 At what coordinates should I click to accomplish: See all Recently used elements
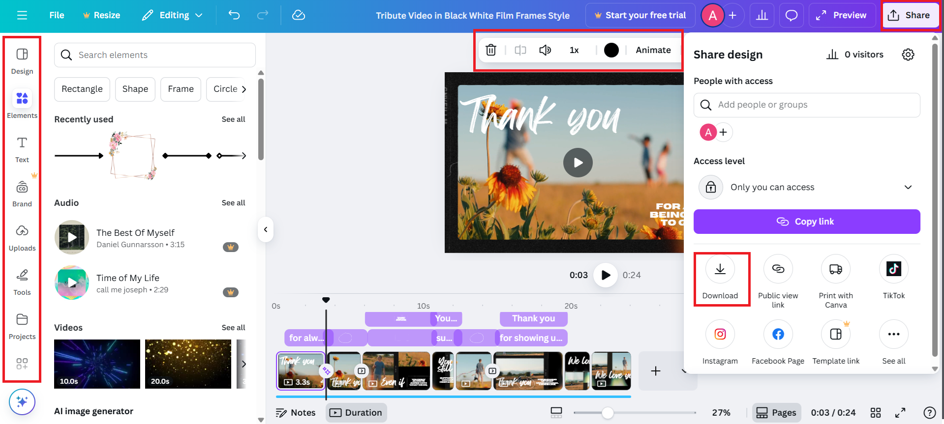pyautogui.click(x=233, y=119)
